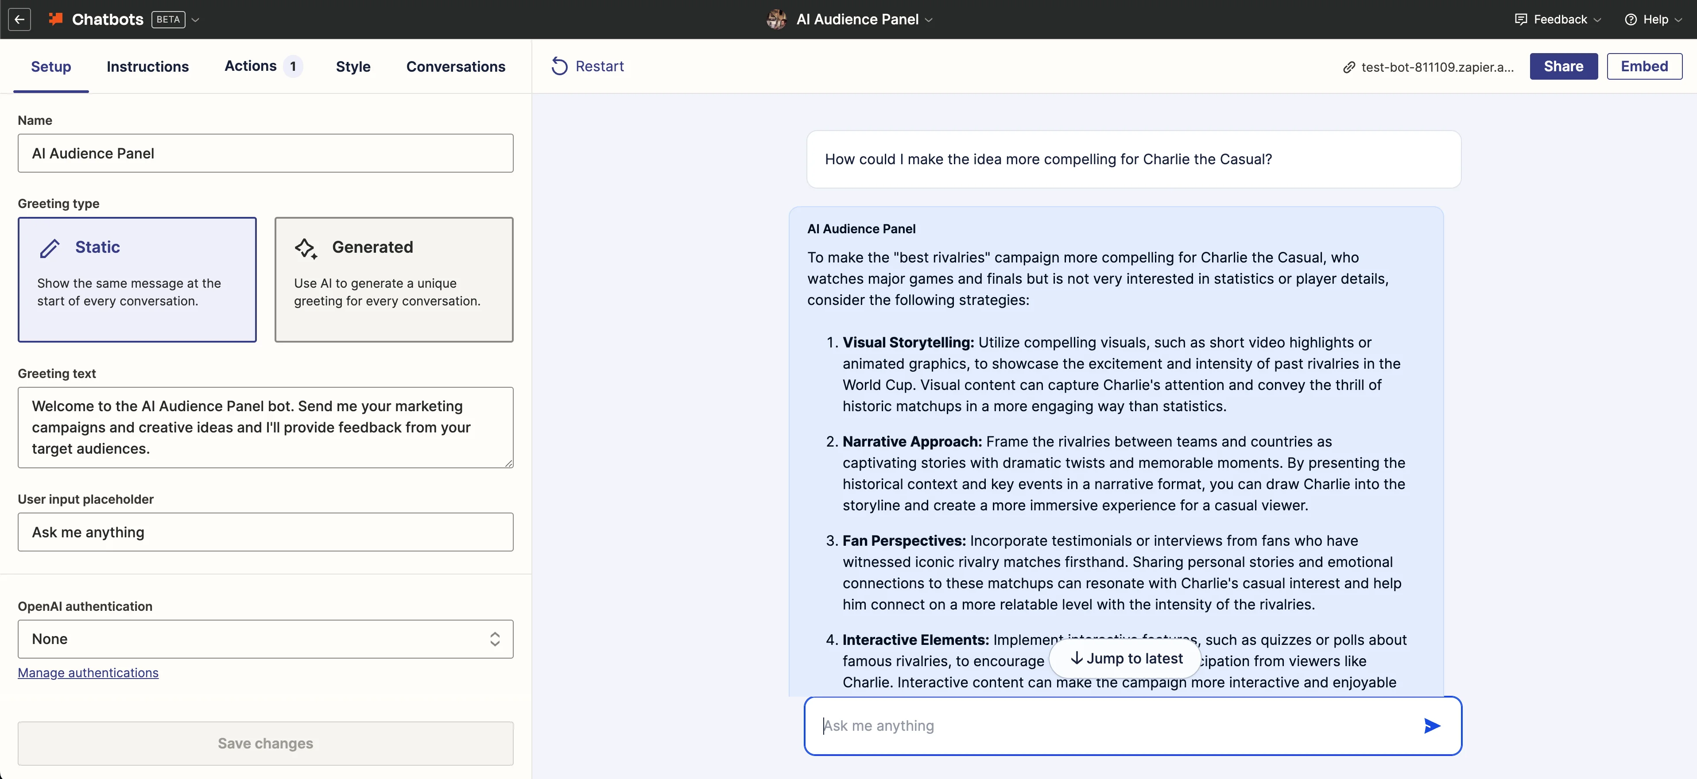Expand the Chatbots BETA dropdown chevron
Viewport: 1697px width, 779px height.
[x=196, y=20]
